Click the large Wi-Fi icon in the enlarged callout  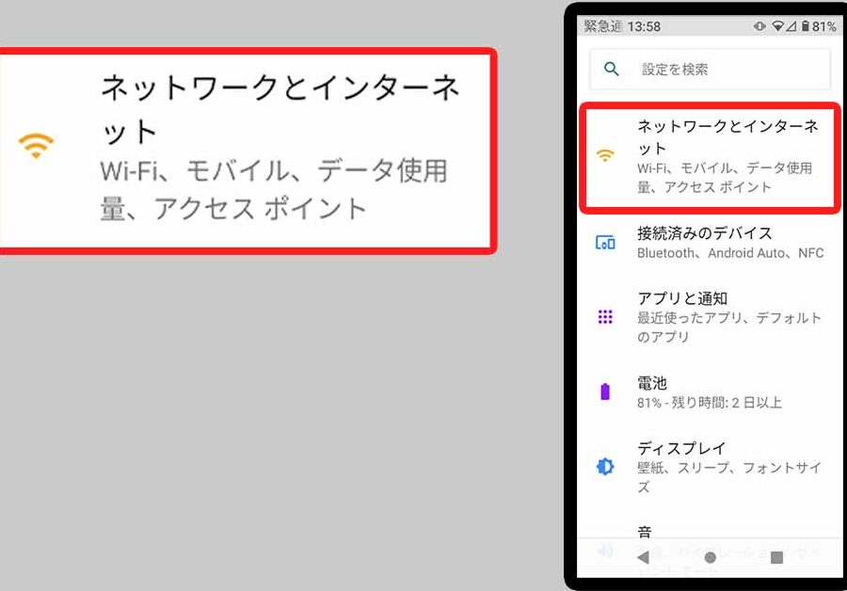click(x=36, y=146)
